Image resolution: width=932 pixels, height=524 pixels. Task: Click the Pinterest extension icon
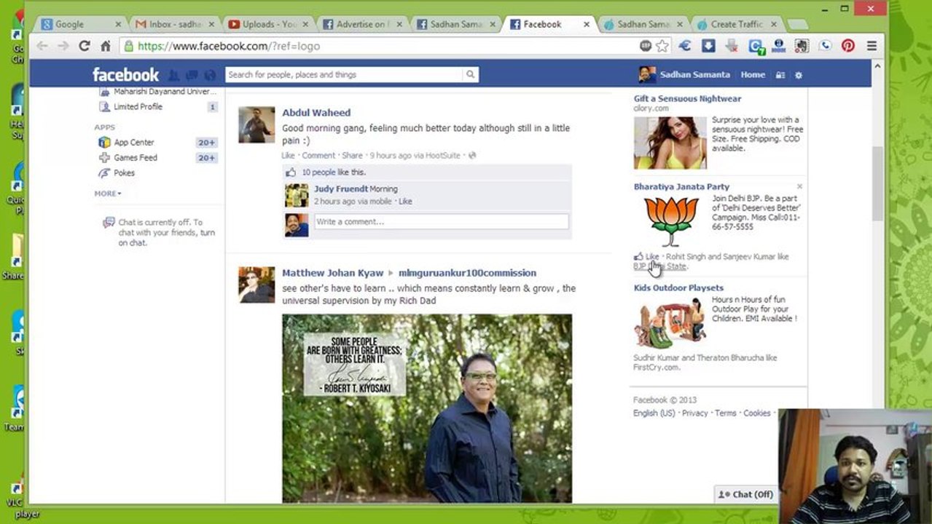pos(848,46)
